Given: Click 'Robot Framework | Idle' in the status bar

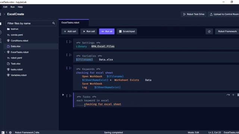Looking at the screenshot, I should (x=27, y=133).
